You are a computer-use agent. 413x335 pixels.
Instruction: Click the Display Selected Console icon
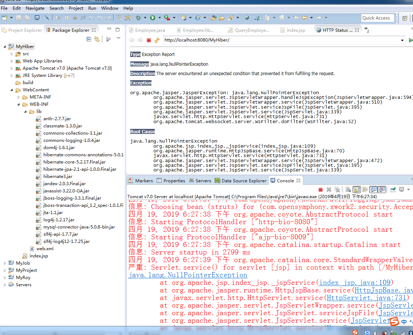point(402,190)
